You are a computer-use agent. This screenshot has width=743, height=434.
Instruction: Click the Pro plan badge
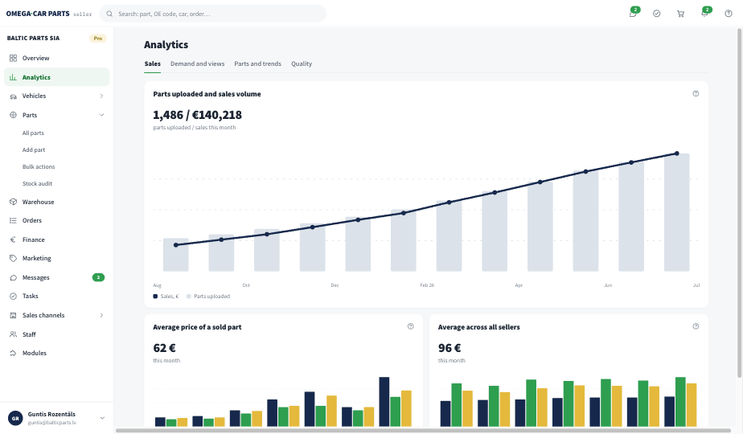point(97,39)
